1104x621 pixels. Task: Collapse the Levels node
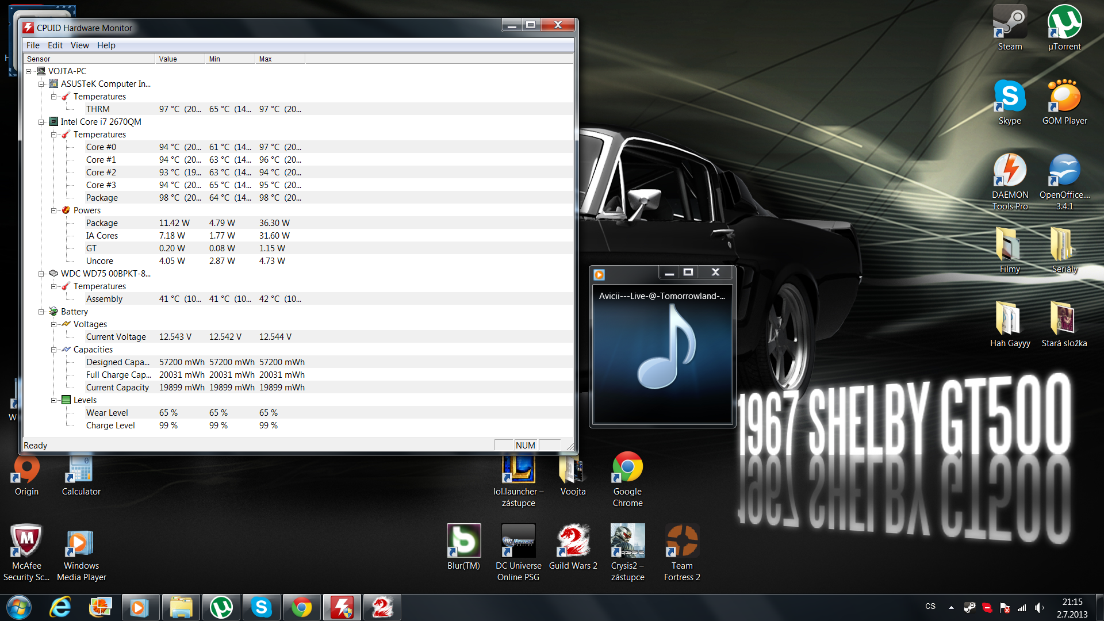53,400
